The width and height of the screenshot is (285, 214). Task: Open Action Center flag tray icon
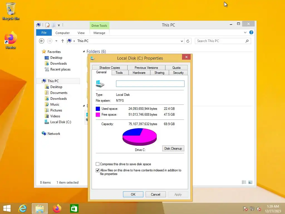245,209
